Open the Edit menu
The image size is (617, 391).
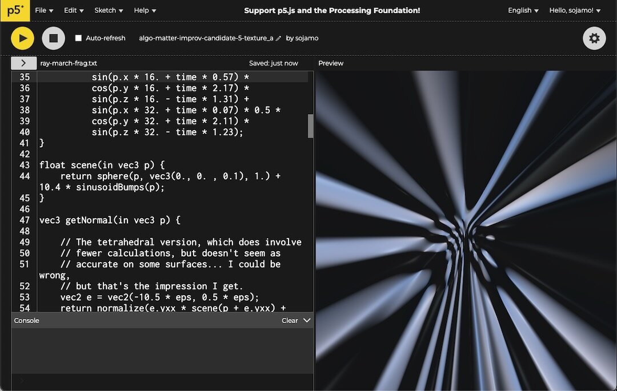click(74, 10)
